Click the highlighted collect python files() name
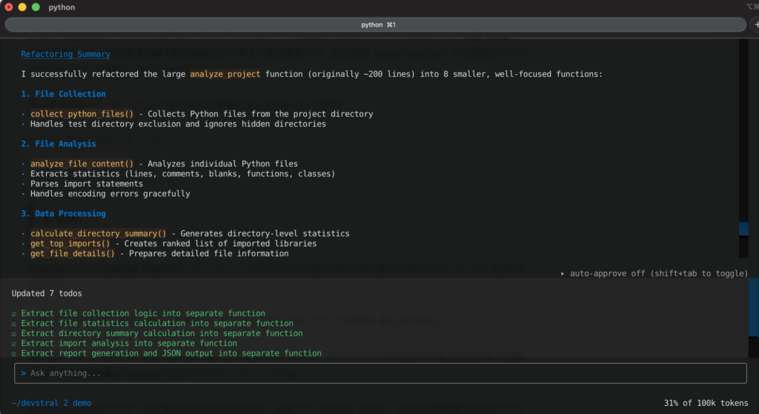 tap(82, 114)
